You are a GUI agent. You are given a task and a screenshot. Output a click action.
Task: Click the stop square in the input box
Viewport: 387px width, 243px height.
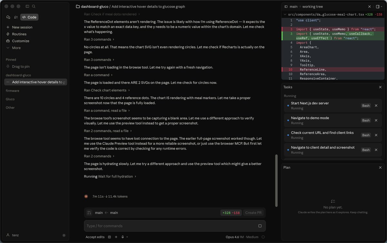260,226
